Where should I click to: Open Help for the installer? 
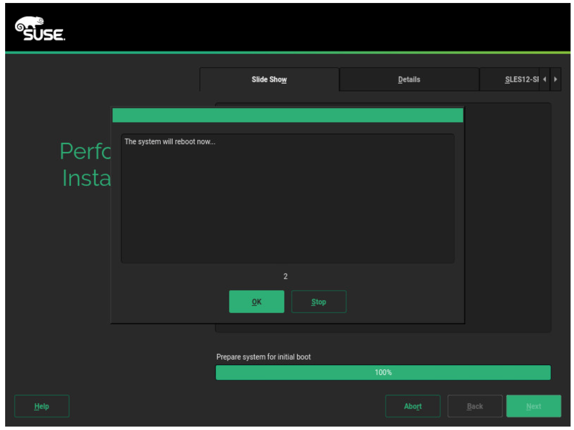click(x=41, y=406)
